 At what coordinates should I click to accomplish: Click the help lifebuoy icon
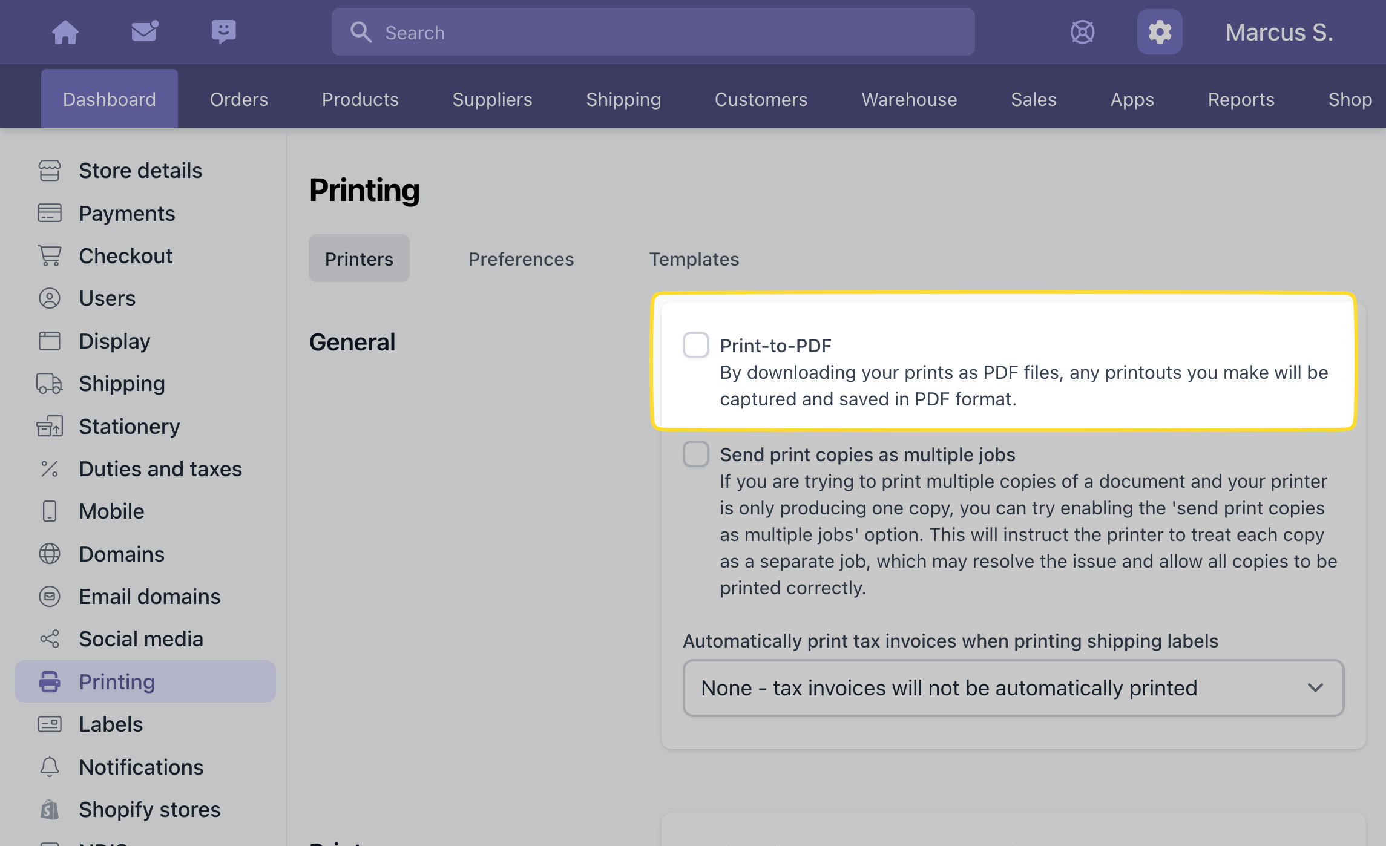pyautogui.click(x=1082, y=32)
